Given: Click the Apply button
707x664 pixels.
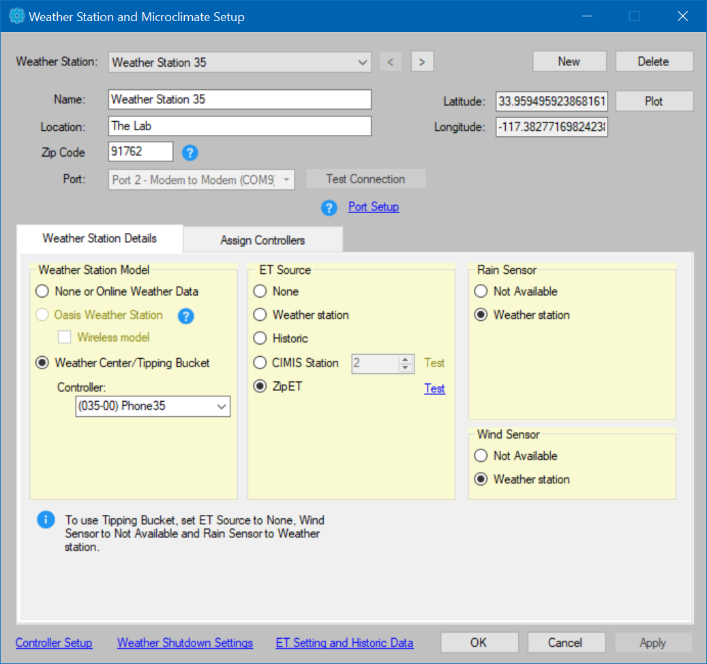Looking at the screenshot, I should tap(653, 642).
